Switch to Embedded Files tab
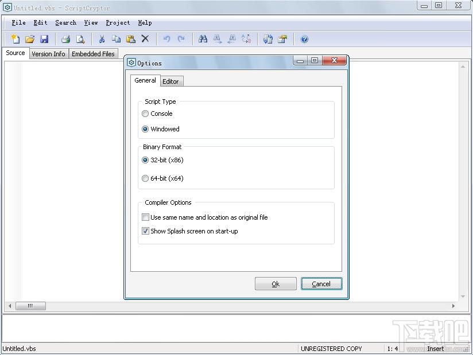 pyautogui.click(x=93, y=54)
